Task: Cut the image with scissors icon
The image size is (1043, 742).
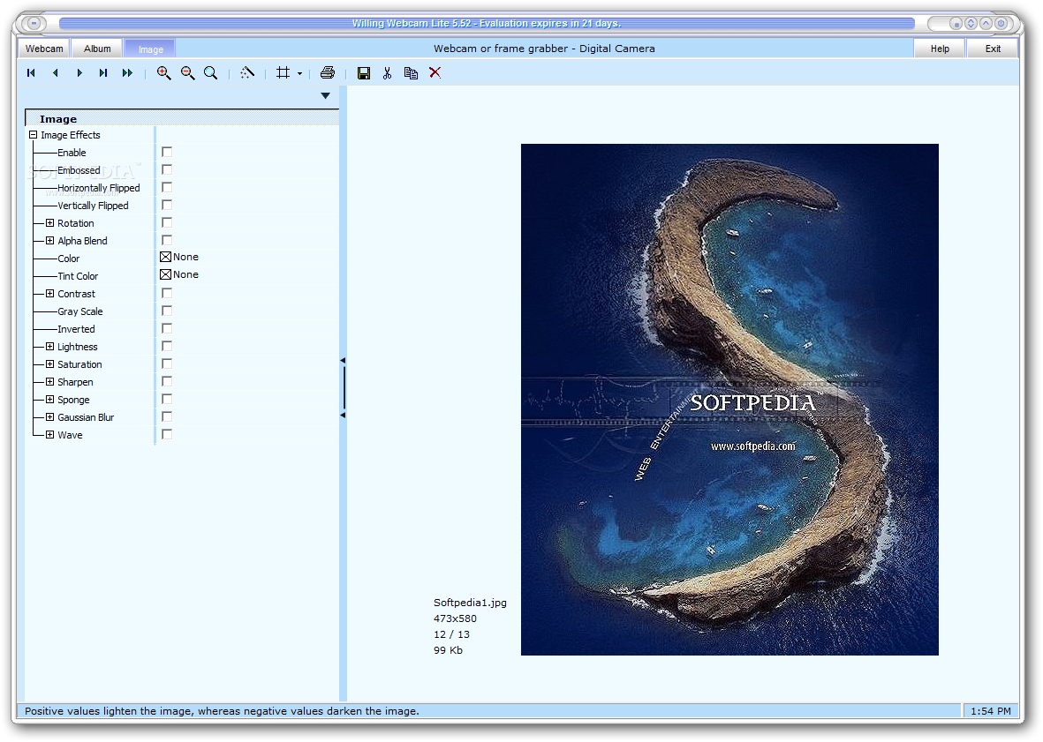Action: coord(387,73)
